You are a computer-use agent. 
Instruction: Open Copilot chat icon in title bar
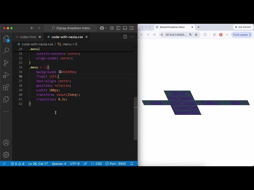click(x=102, y=28)
